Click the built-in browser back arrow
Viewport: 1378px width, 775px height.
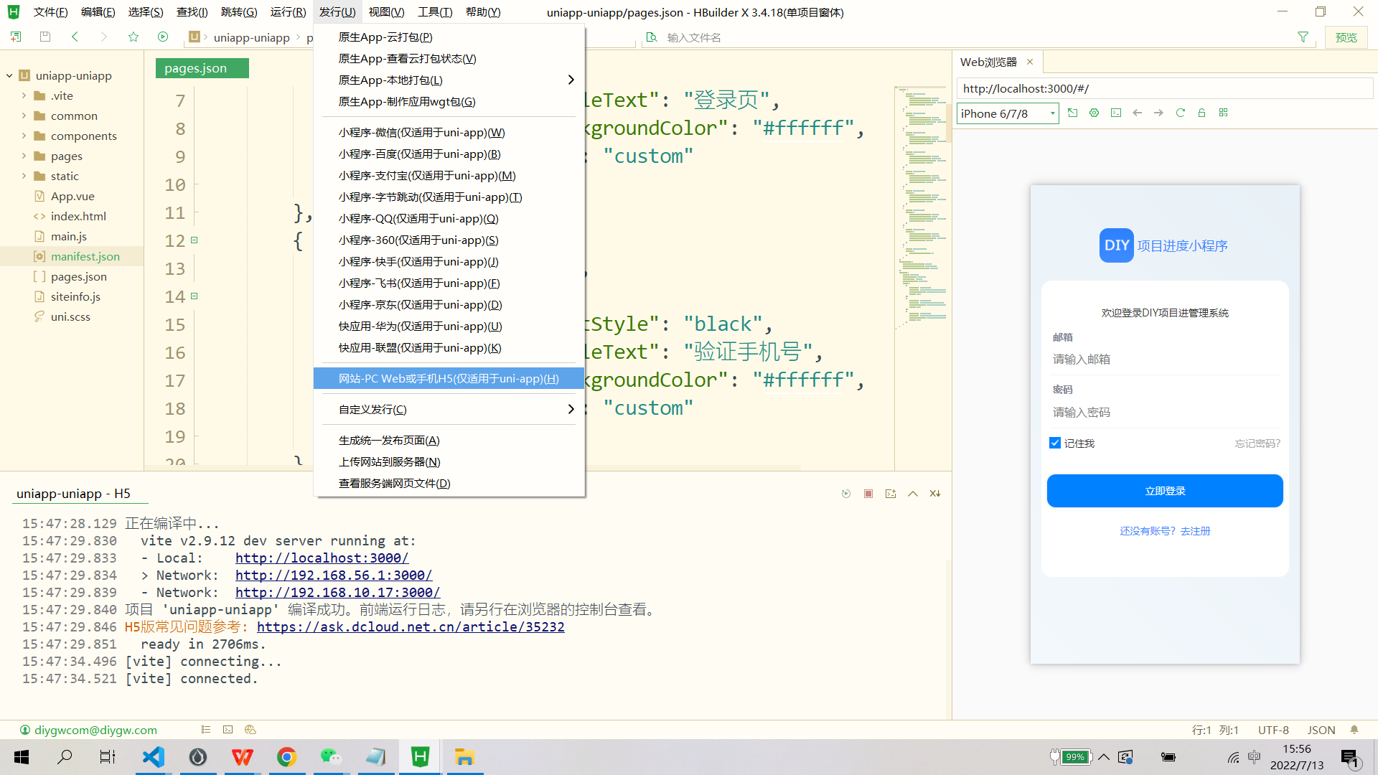[1138, 113]
